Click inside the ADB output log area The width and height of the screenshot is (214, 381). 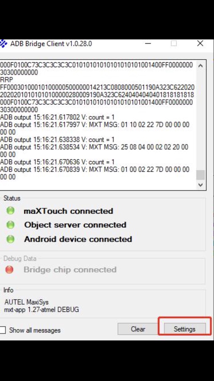100,123
